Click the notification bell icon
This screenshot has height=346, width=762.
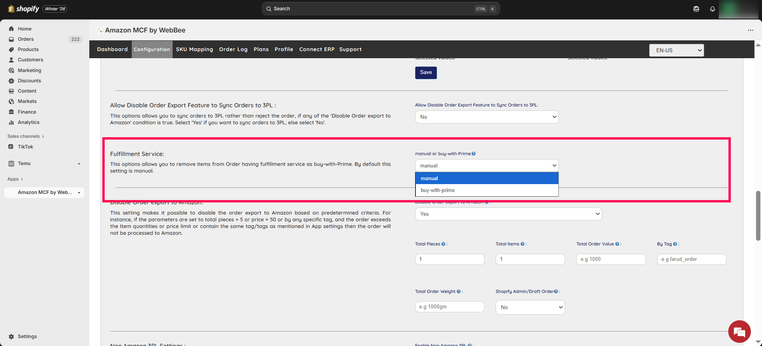pos(712,9)
